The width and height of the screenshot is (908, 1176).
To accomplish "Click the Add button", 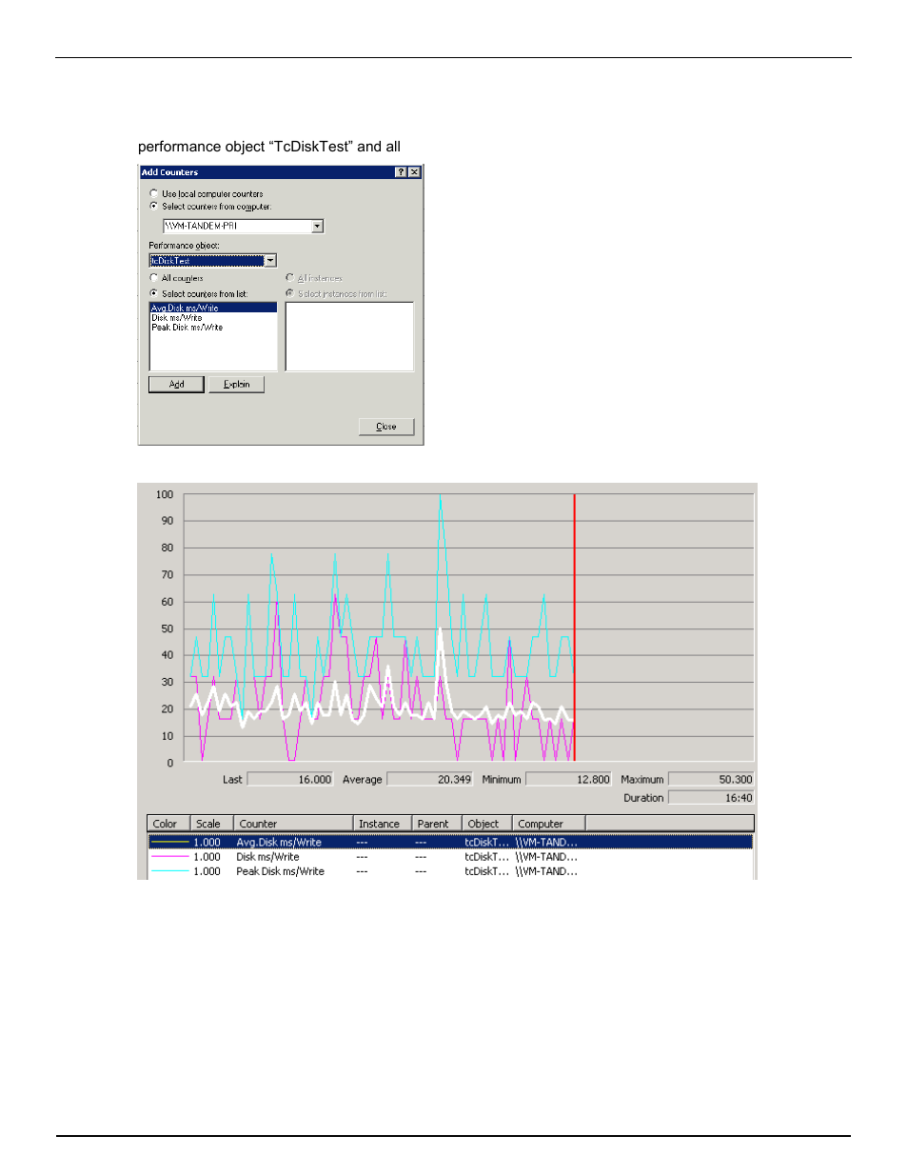I will 176,384.
